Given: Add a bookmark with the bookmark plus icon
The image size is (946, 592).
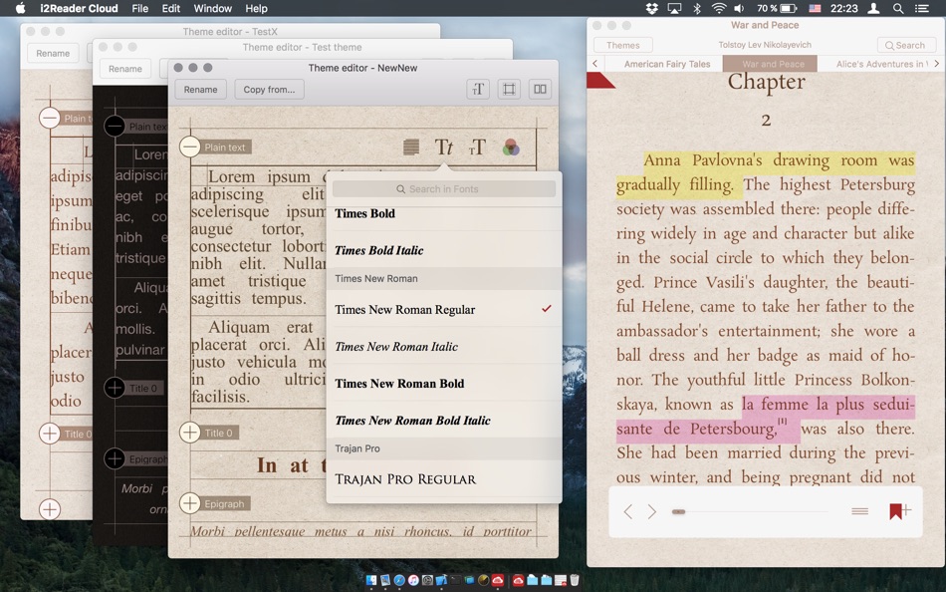Looking at the screenshot, I should (x=899, y=511).
